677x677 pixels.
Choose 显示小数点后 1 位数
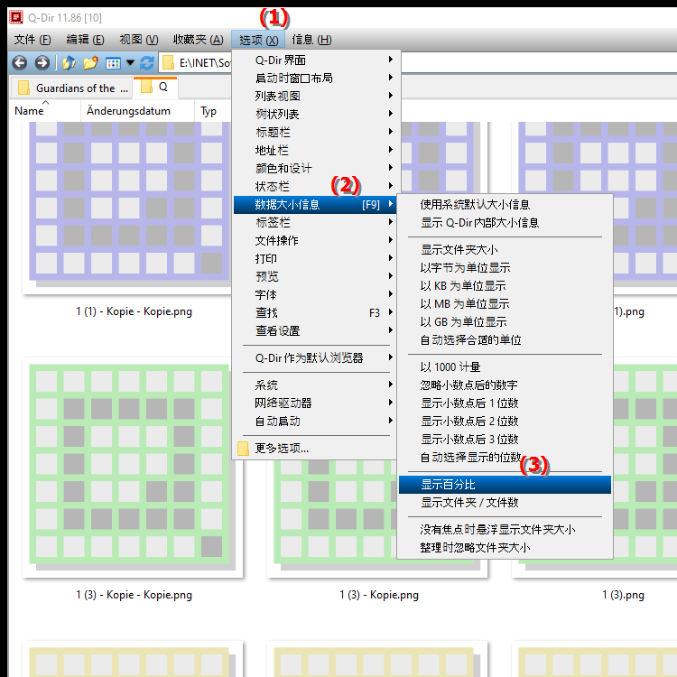pyautogui.click(x=505, y=403)
